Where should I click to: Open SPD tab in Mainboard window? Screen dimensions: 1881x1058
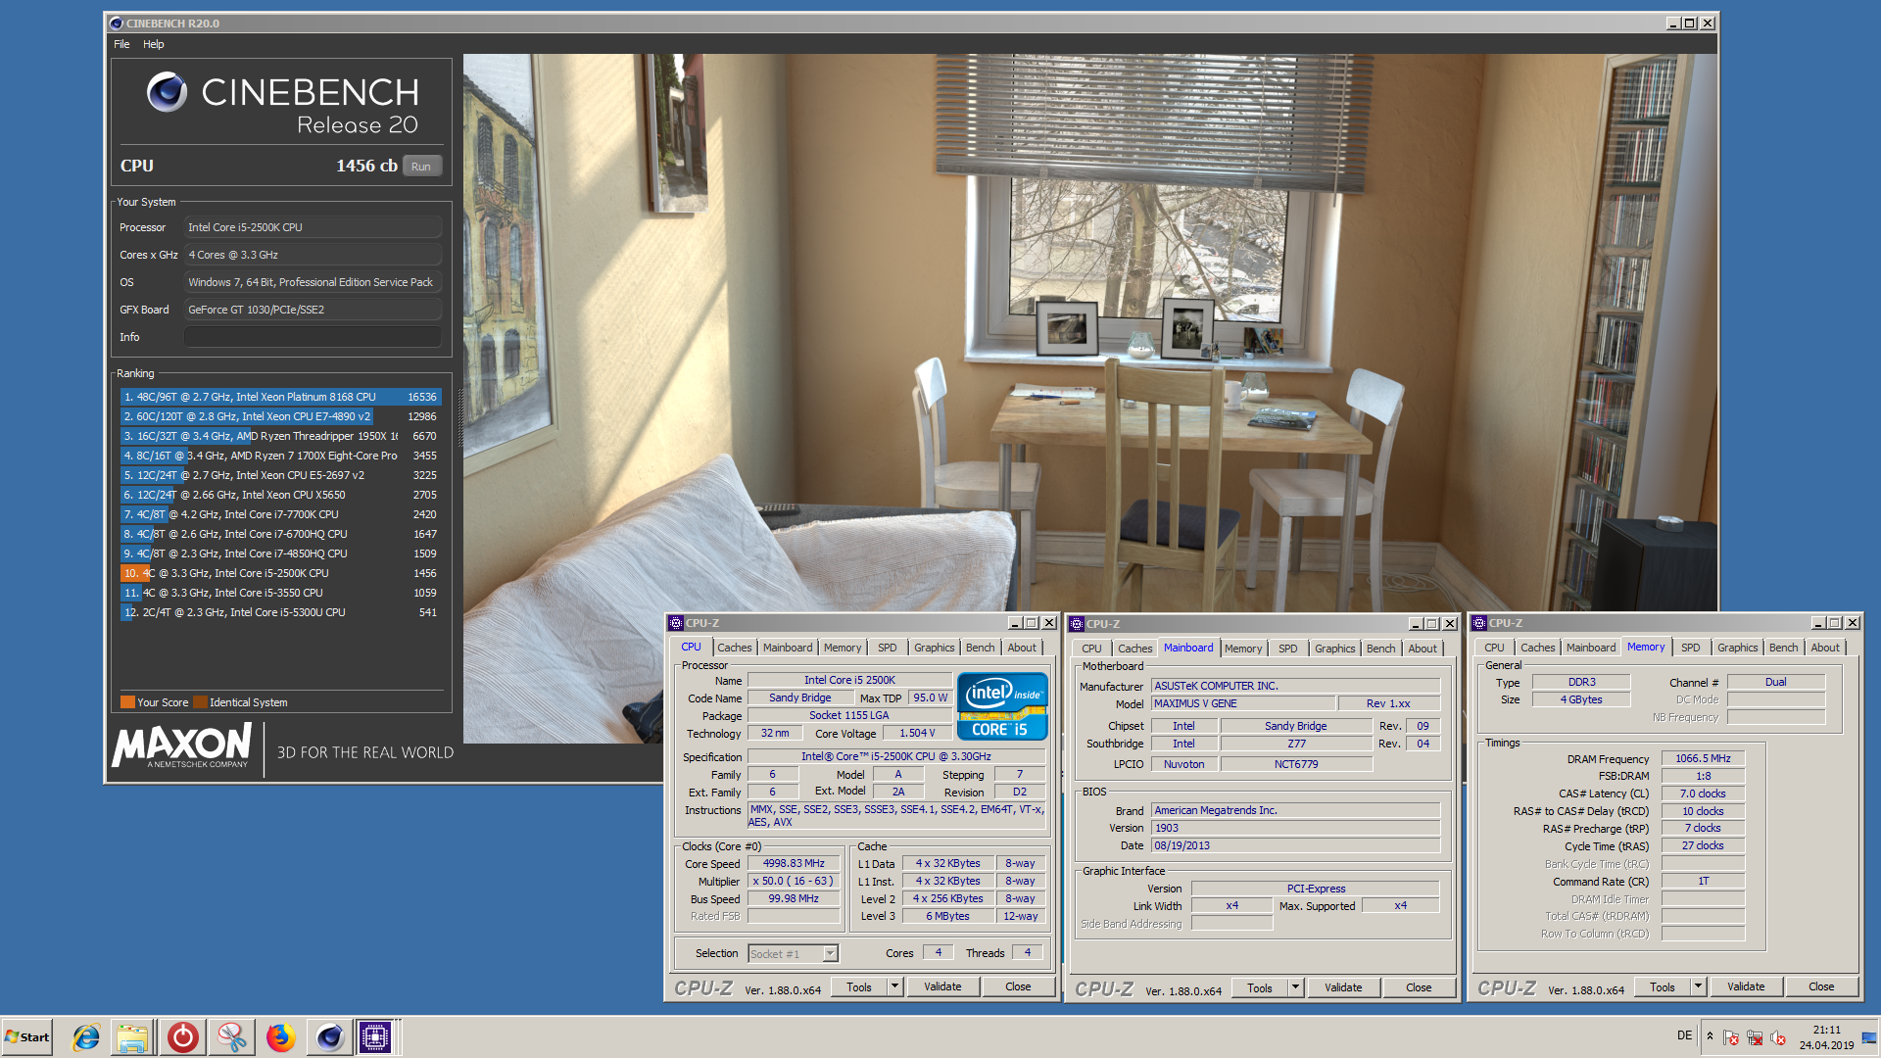pyautogui.click(x=1287, y=649)
